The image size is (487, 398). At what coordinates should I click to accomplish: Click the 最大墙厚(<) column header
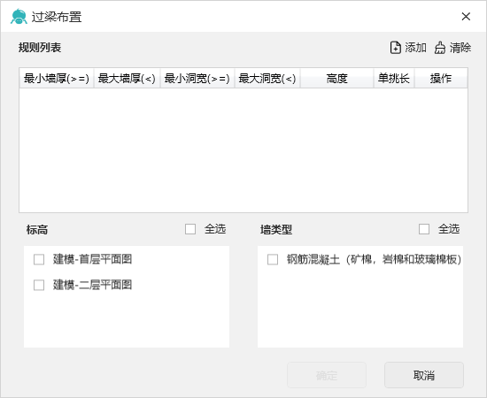[x=127, y=78]
